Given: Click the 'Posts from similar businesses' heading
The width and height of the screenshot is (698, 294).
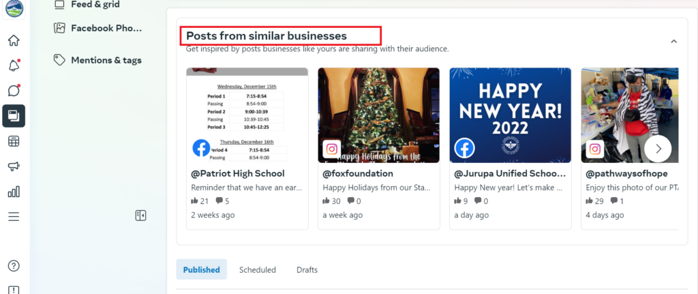Looking at the screenshot, I should [x=267, y=35].
